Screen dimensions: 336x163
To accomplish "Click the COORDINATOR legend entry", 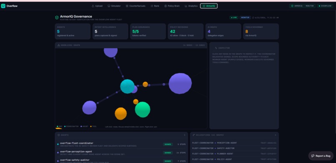I will [x=71, y=126].
